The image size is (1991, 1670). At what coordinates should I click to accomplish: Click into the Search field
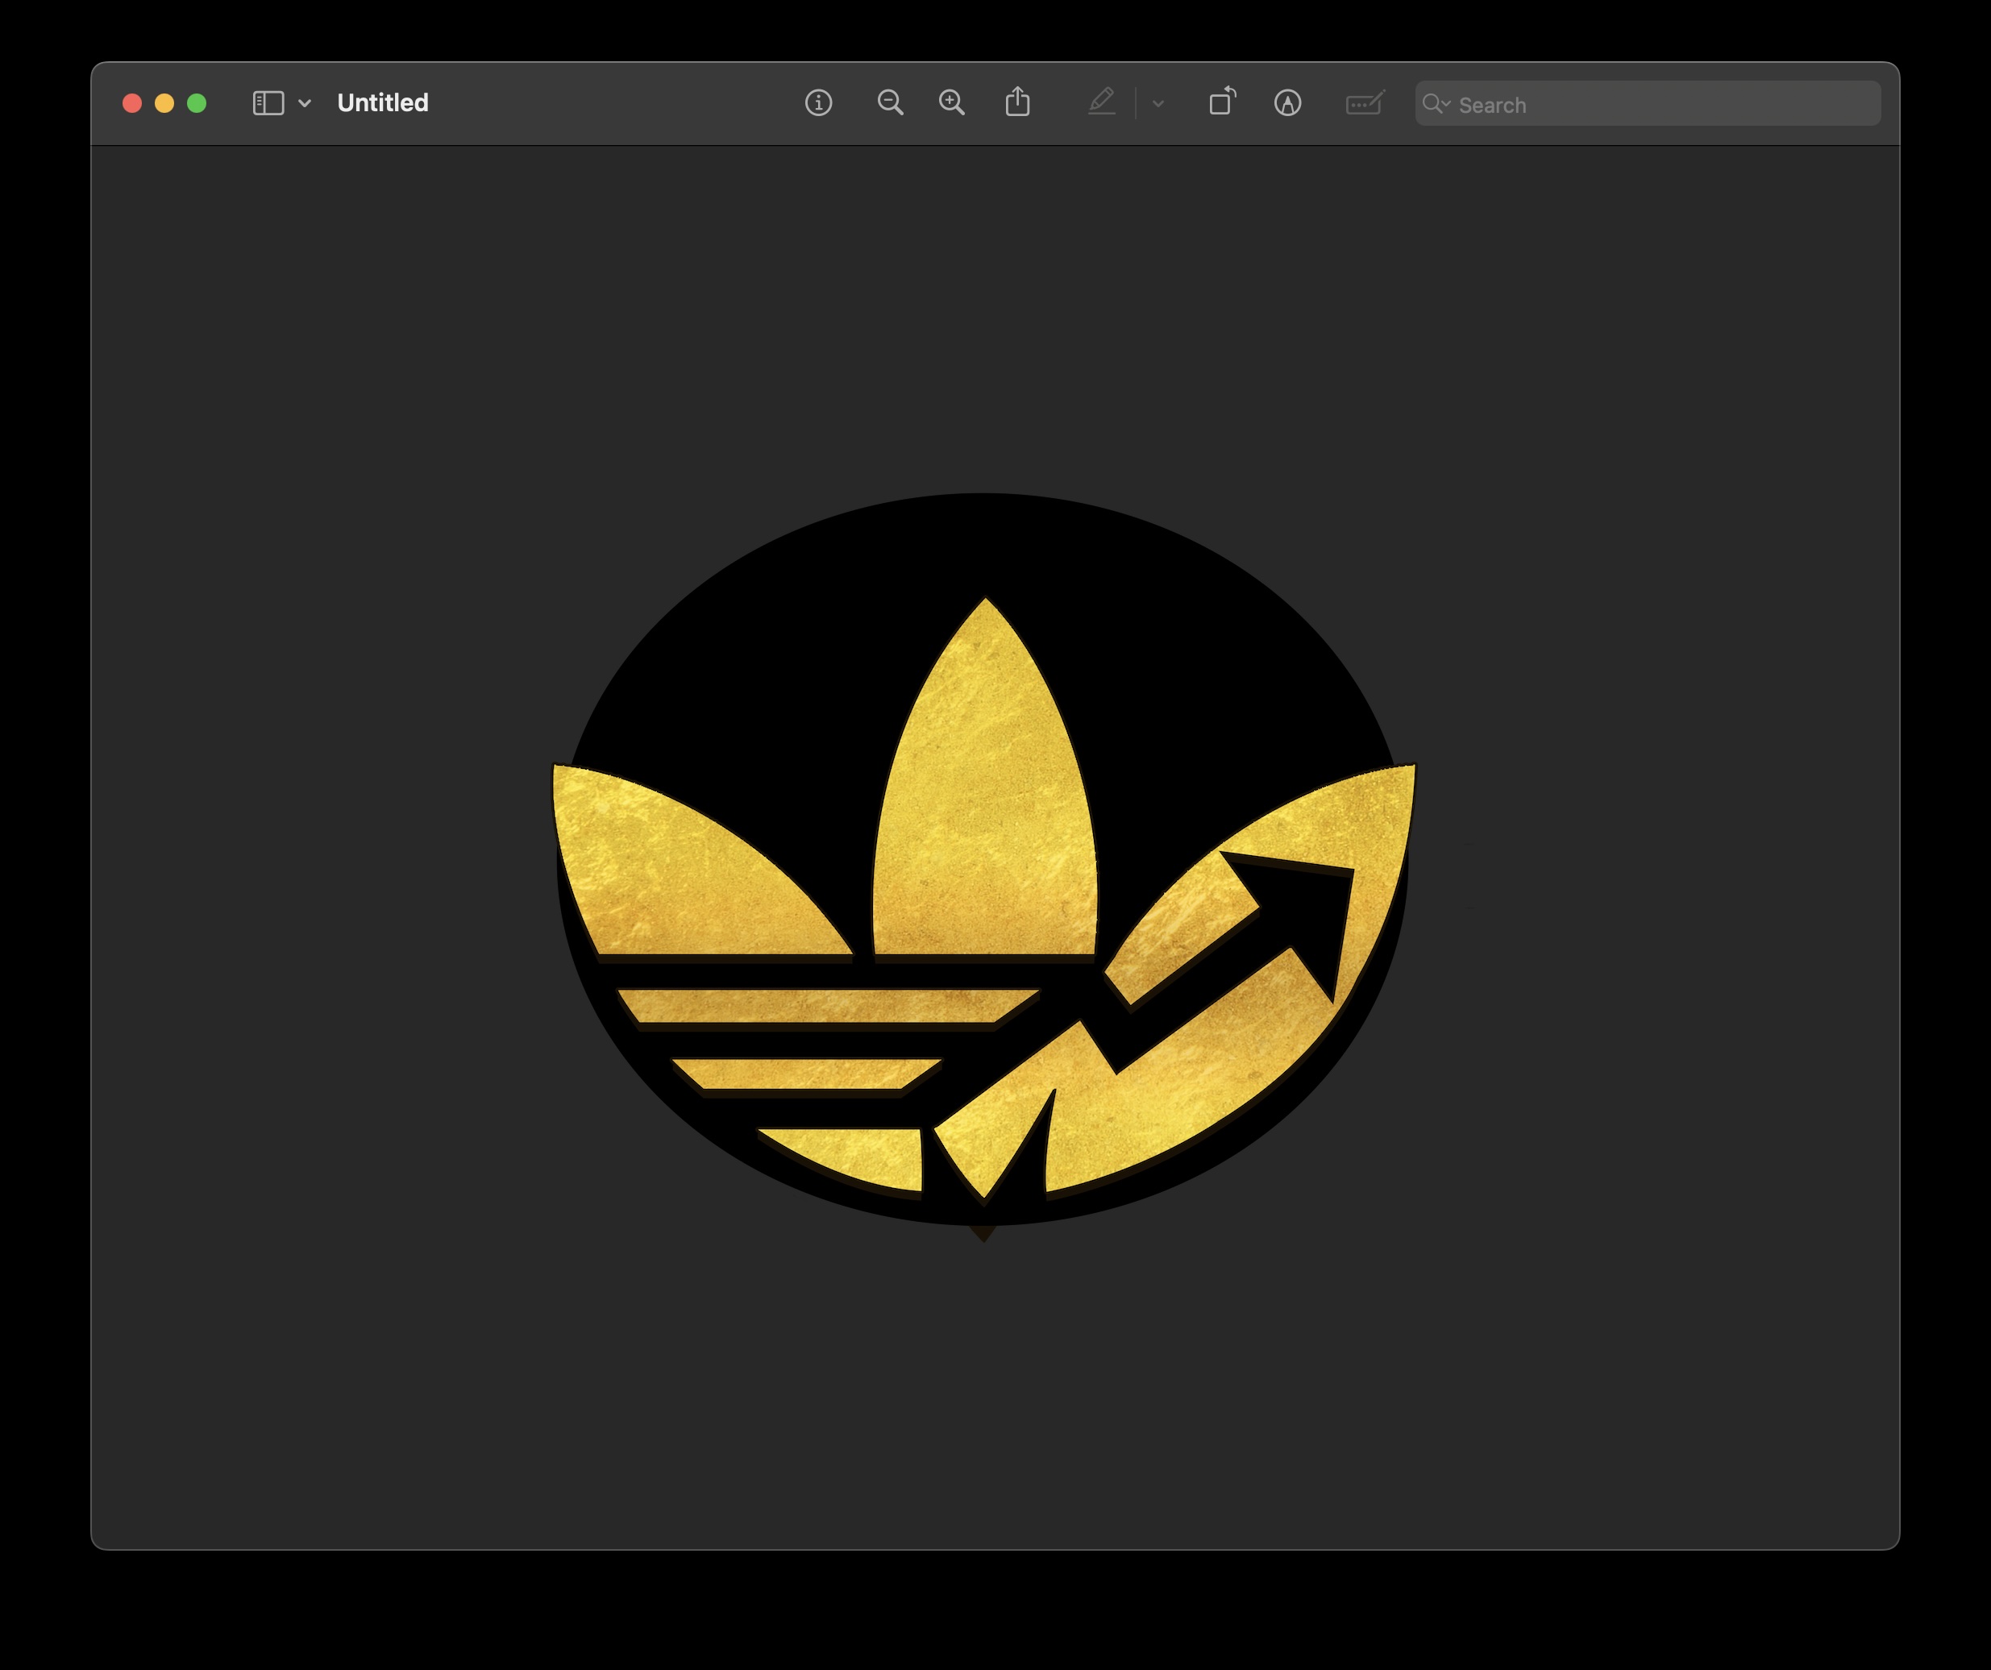[x=1648, y=103]
